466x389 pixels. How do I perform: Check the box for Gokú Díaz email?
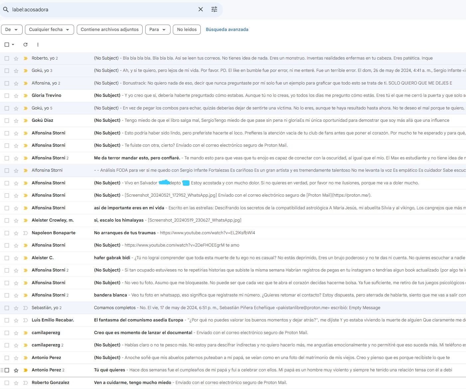pyautogui.click(x=7, y=120)
